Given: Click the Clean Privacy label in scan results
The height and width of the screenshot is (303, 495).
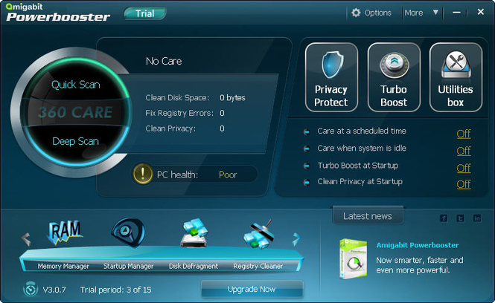Looking at the screenshot, I should 170,128.
